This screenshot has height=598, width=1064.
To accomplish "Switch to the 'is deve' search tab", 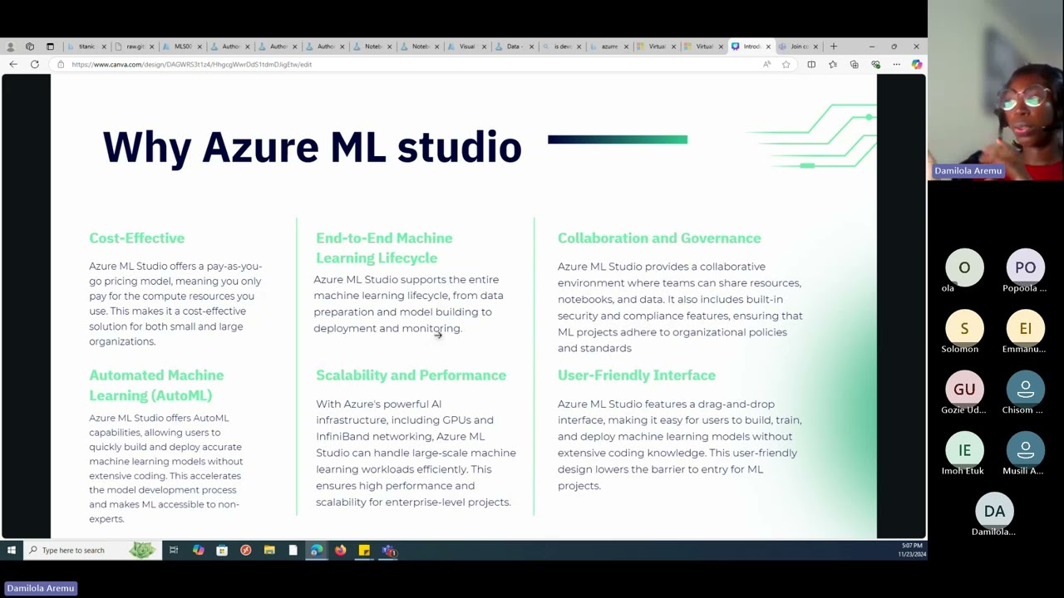I will (x=560, y=47).
